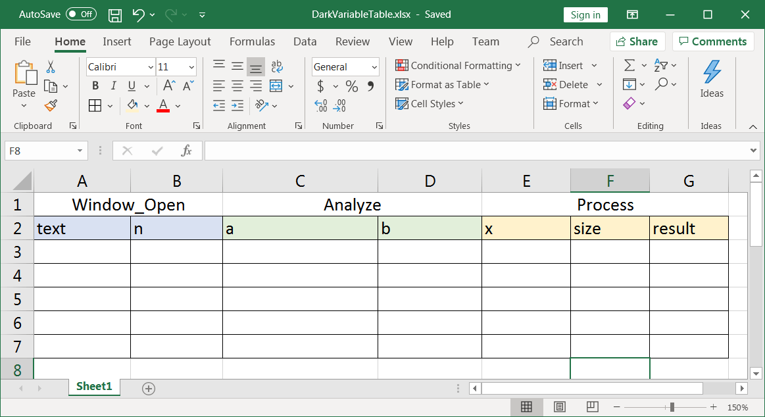Click the Wrap Text icon
This screenshot has height=417, width=765.
pos(277,66)
